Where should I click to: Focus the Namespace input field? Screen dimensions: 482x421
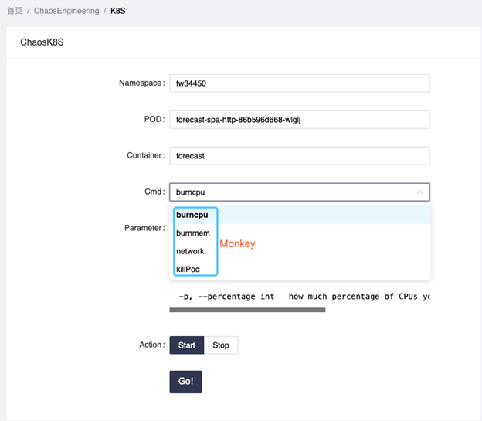[299, 83]
